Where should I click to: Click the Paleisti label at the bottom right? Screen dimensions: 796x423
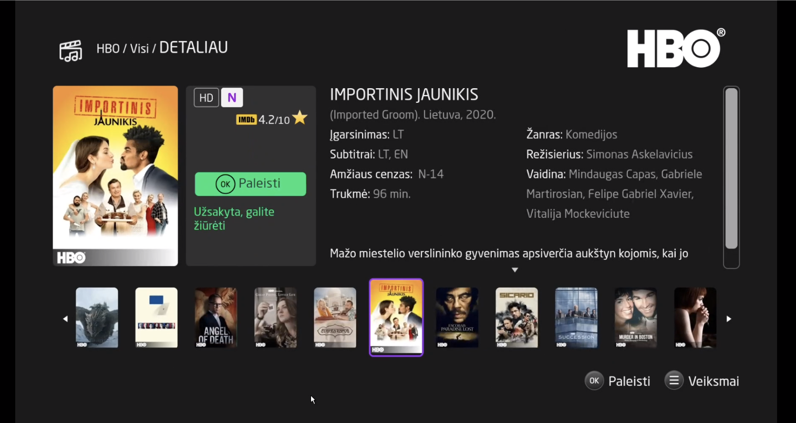(629, 382)
